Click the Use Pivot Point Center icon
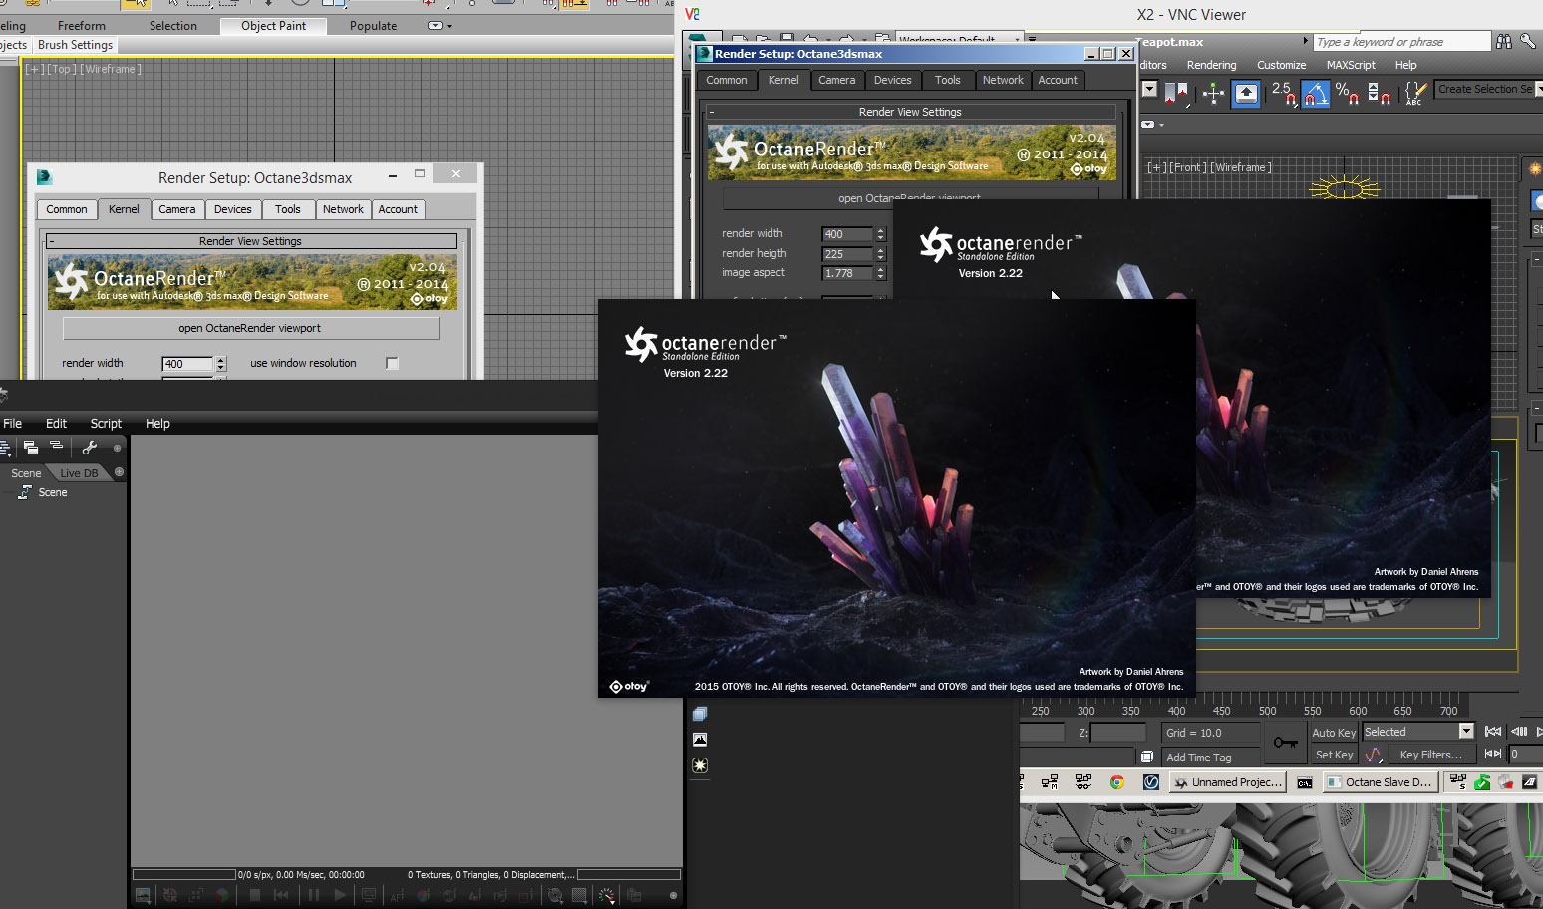Image resolution: width=1543 pixels, height=909 pixels. pos(1177,93)
